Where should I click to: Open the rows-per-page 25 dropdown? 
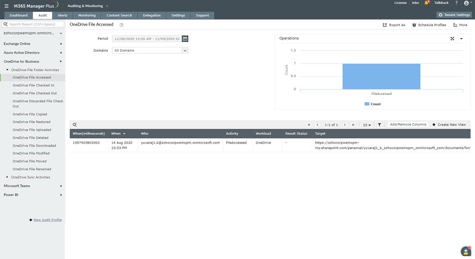[367, 125]
